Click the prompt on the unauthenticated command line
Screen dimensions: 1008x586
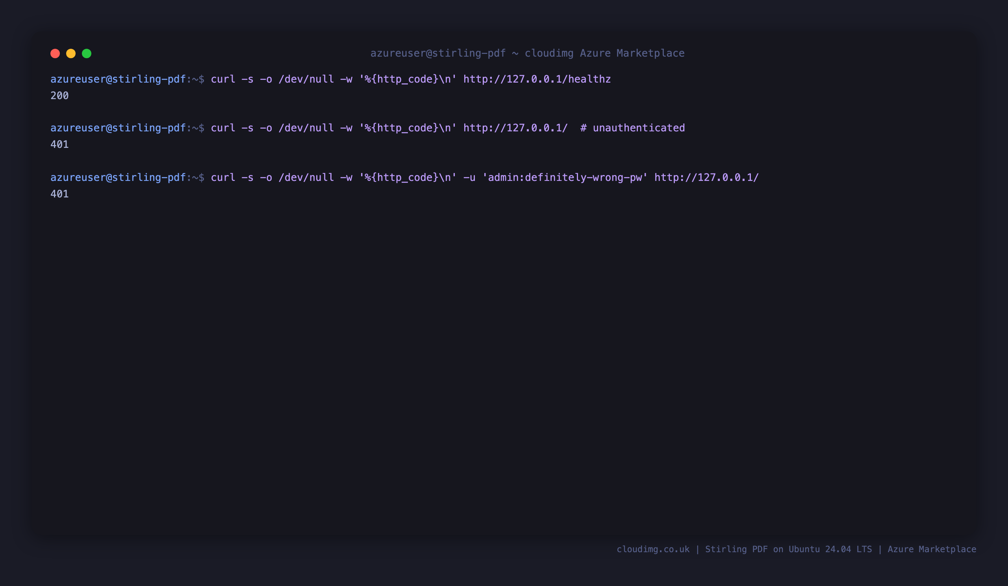(x=127, y=128)
